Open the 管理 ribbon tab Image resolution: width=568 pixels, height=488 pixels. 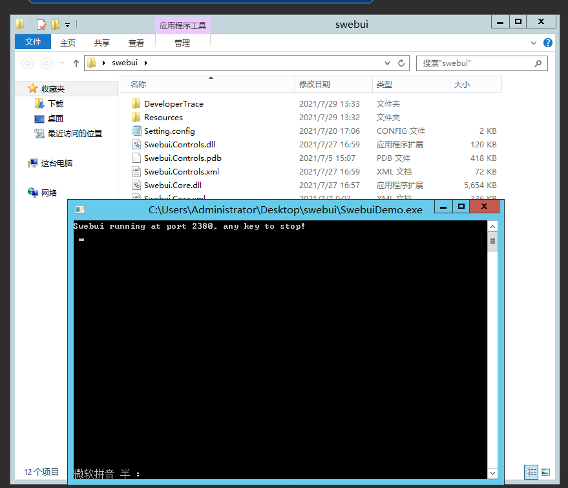point(182,43)
